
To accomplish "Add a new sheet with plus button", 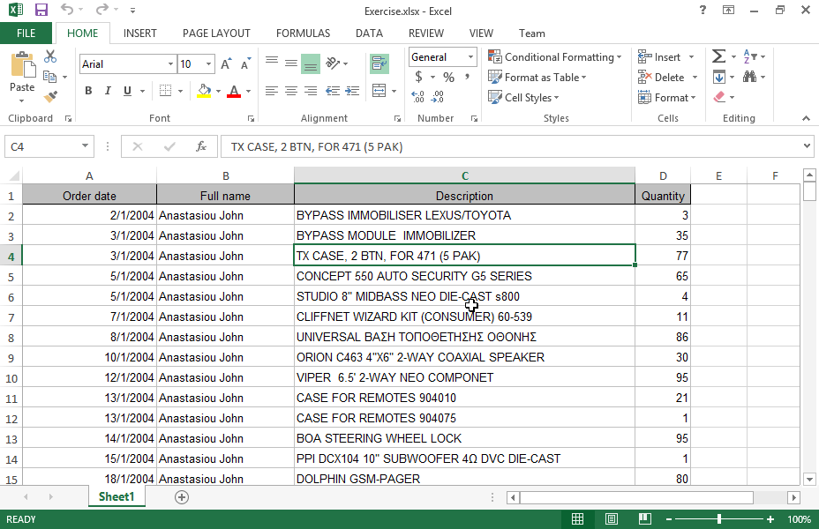I will pyautogui.click(x=181, y=497).
